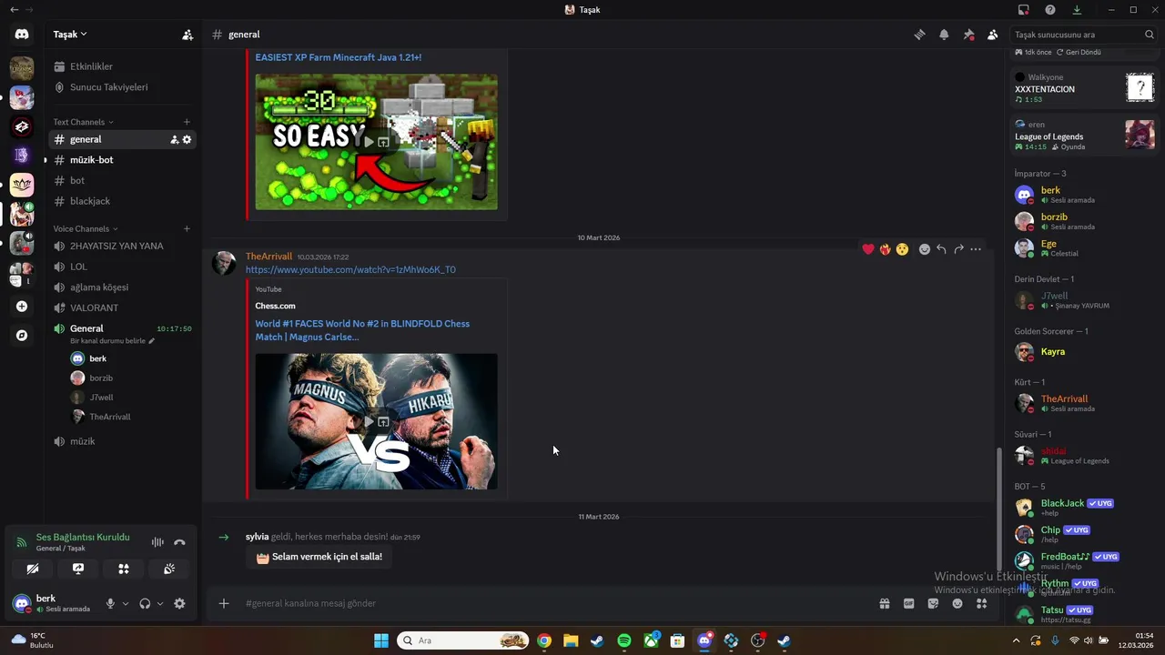
Task: Join the LOL voice channel
Action: click(x=122, y=267)
